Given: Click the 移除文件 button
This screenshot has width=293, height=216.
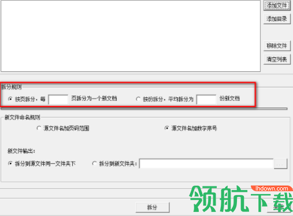Looking at the screenshot, I should (277, 46).
